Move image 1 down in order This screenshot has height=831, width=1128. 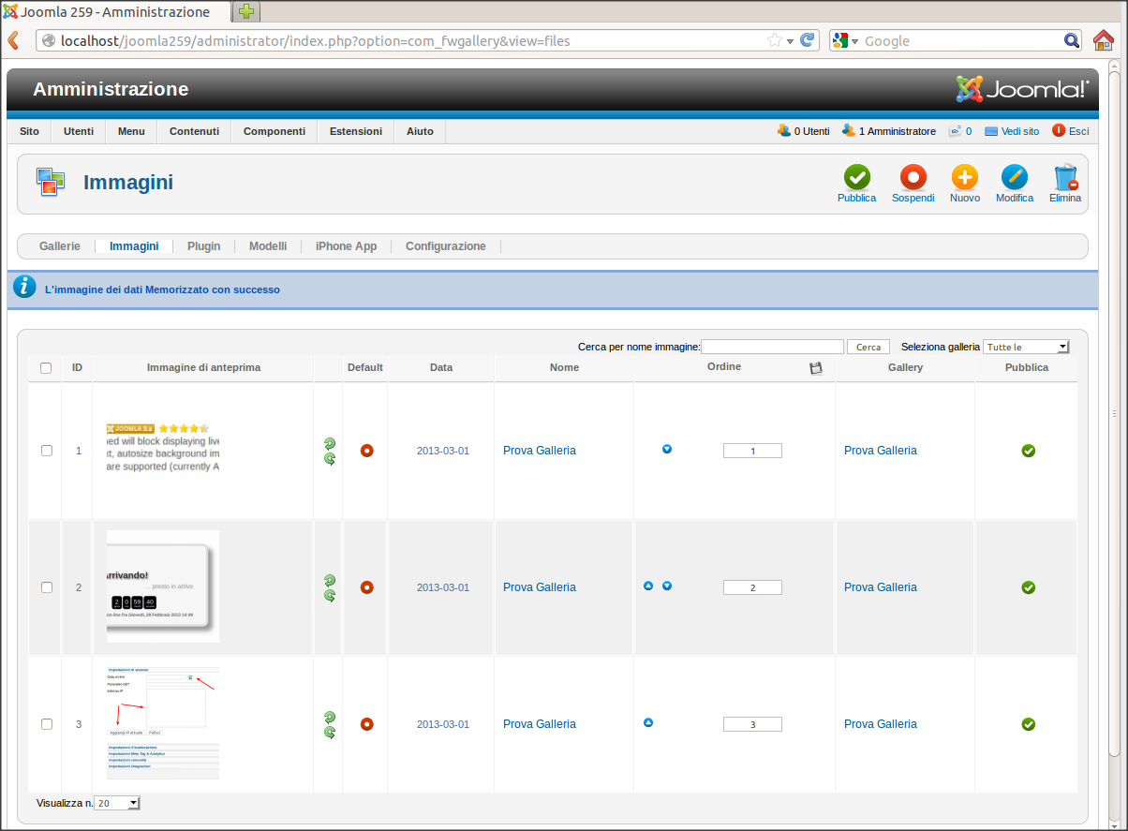tap(667, 449)
